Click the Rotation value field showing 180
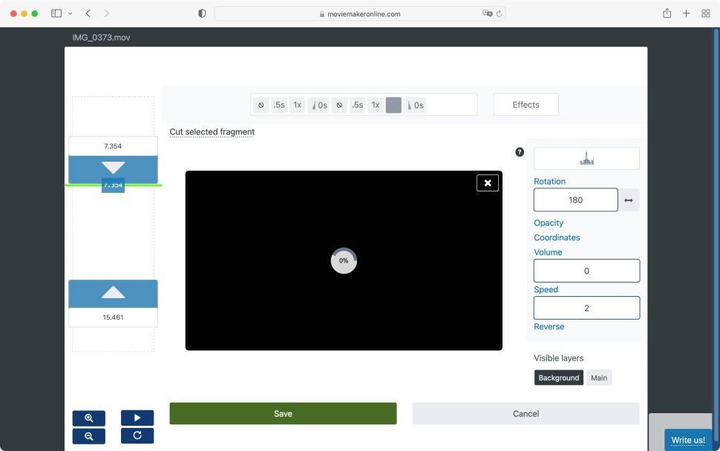The height and width of the screenshot is (451, 720). [575, 200]
